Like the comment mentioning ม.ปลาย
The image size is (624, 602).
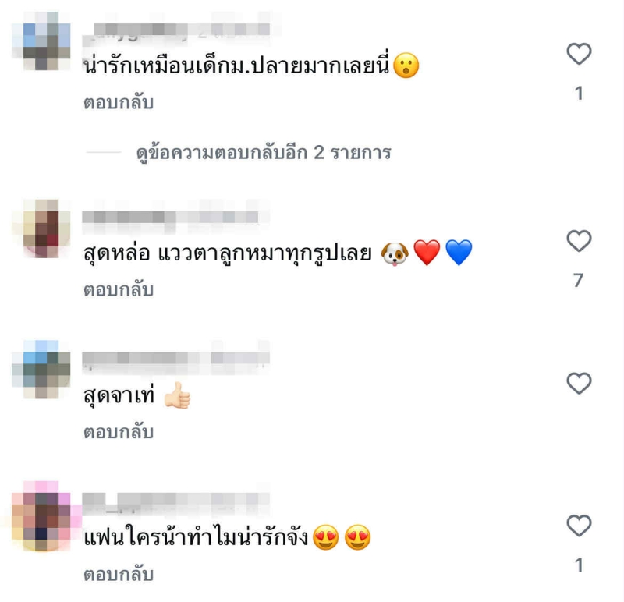pos(579,53)
